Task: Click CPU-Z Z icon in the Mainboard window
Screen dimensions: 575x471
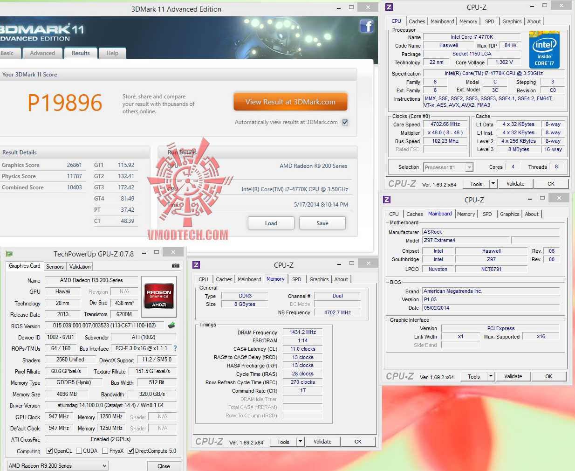Action: click(387, 200)
